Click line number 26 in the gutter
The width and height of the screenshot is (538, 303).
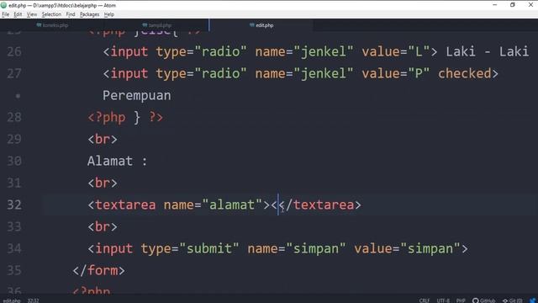coord(14,51)
